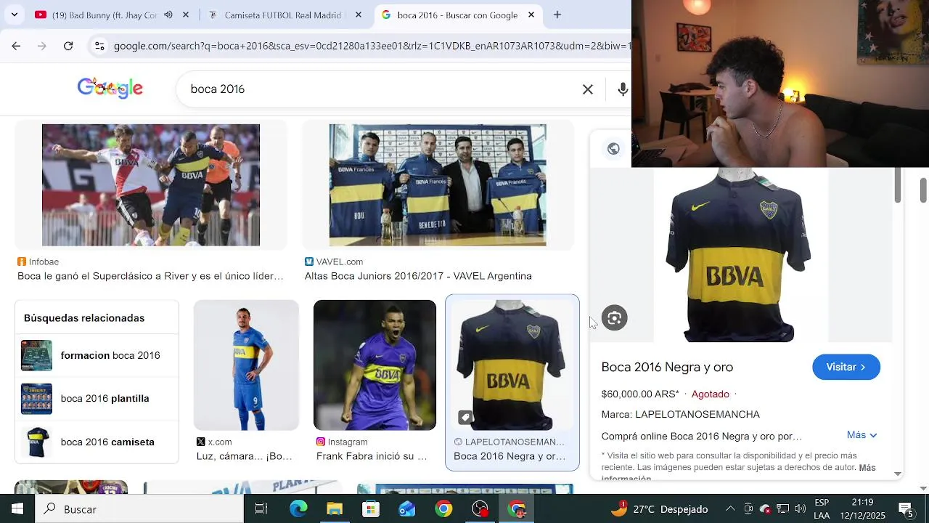Mute the Bad Bunny YouTube tab audio icon

(168, 15)
